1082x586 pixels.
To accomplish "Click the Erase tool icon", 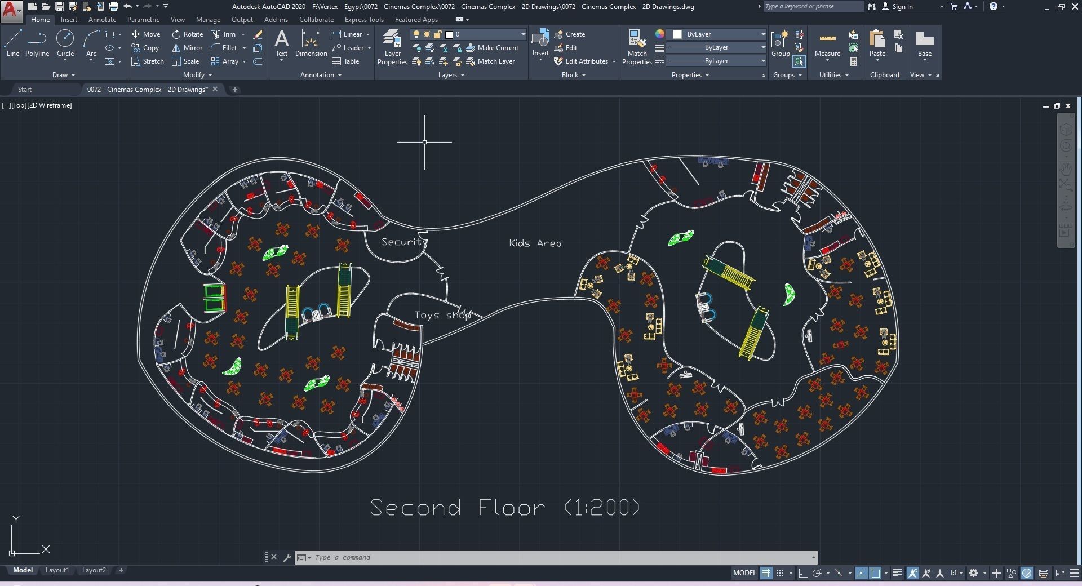I will [258, 34].
